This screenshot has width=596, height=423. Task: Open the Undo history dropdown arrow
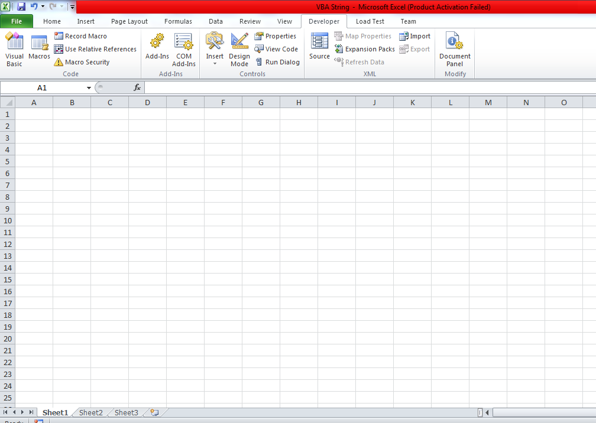pyautogui.click(x=43, y=6)
